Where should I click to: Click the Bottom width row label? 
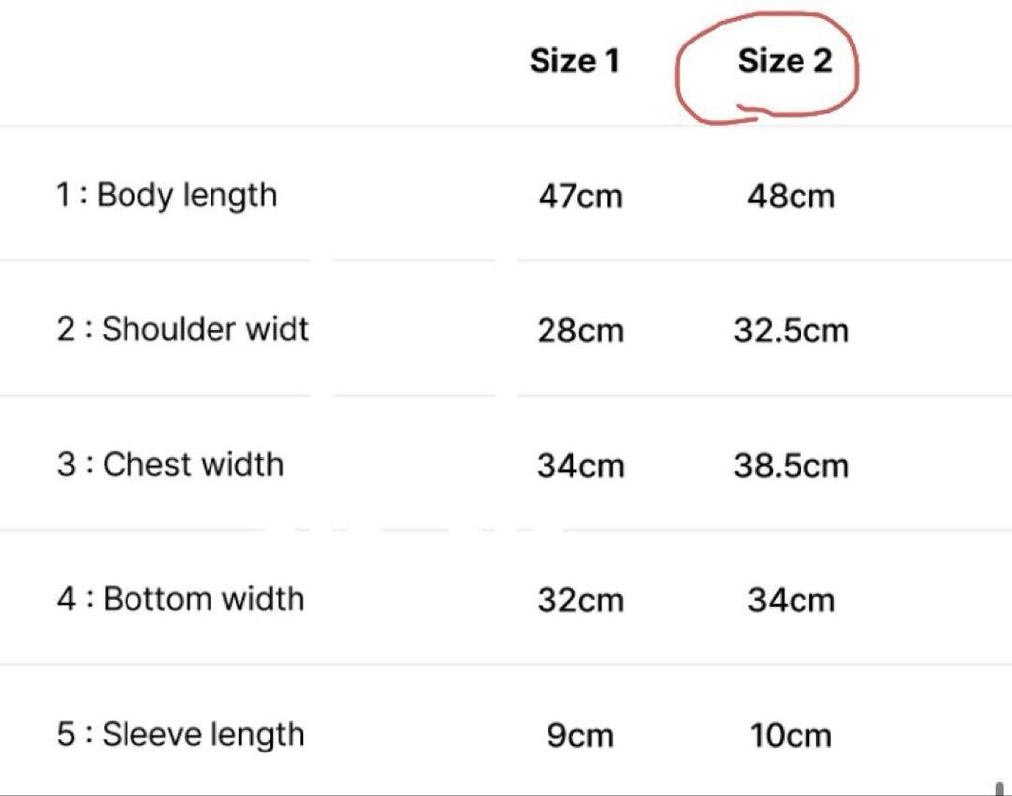point(180,599)
